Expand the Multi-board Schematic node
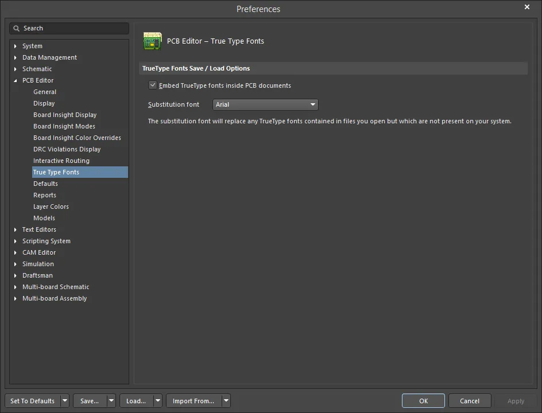 (x=15, y=287)
